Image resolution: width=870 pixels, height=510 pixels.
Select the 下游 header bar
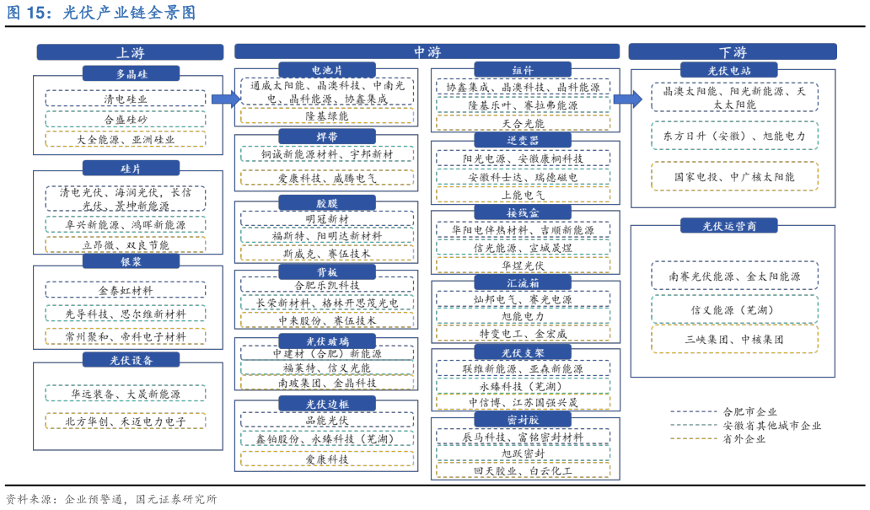pos(732,52)
